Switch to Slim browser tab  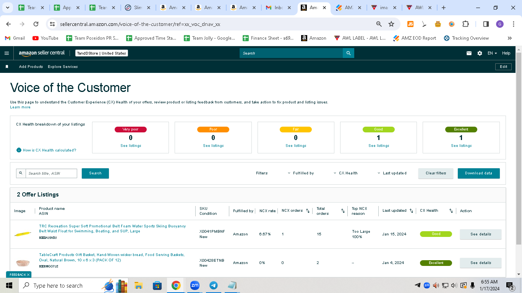click(x=138, y=8)
